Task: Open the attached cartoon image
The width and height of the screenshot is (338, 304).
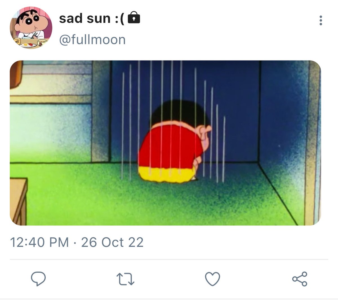Action: (165, 143)
